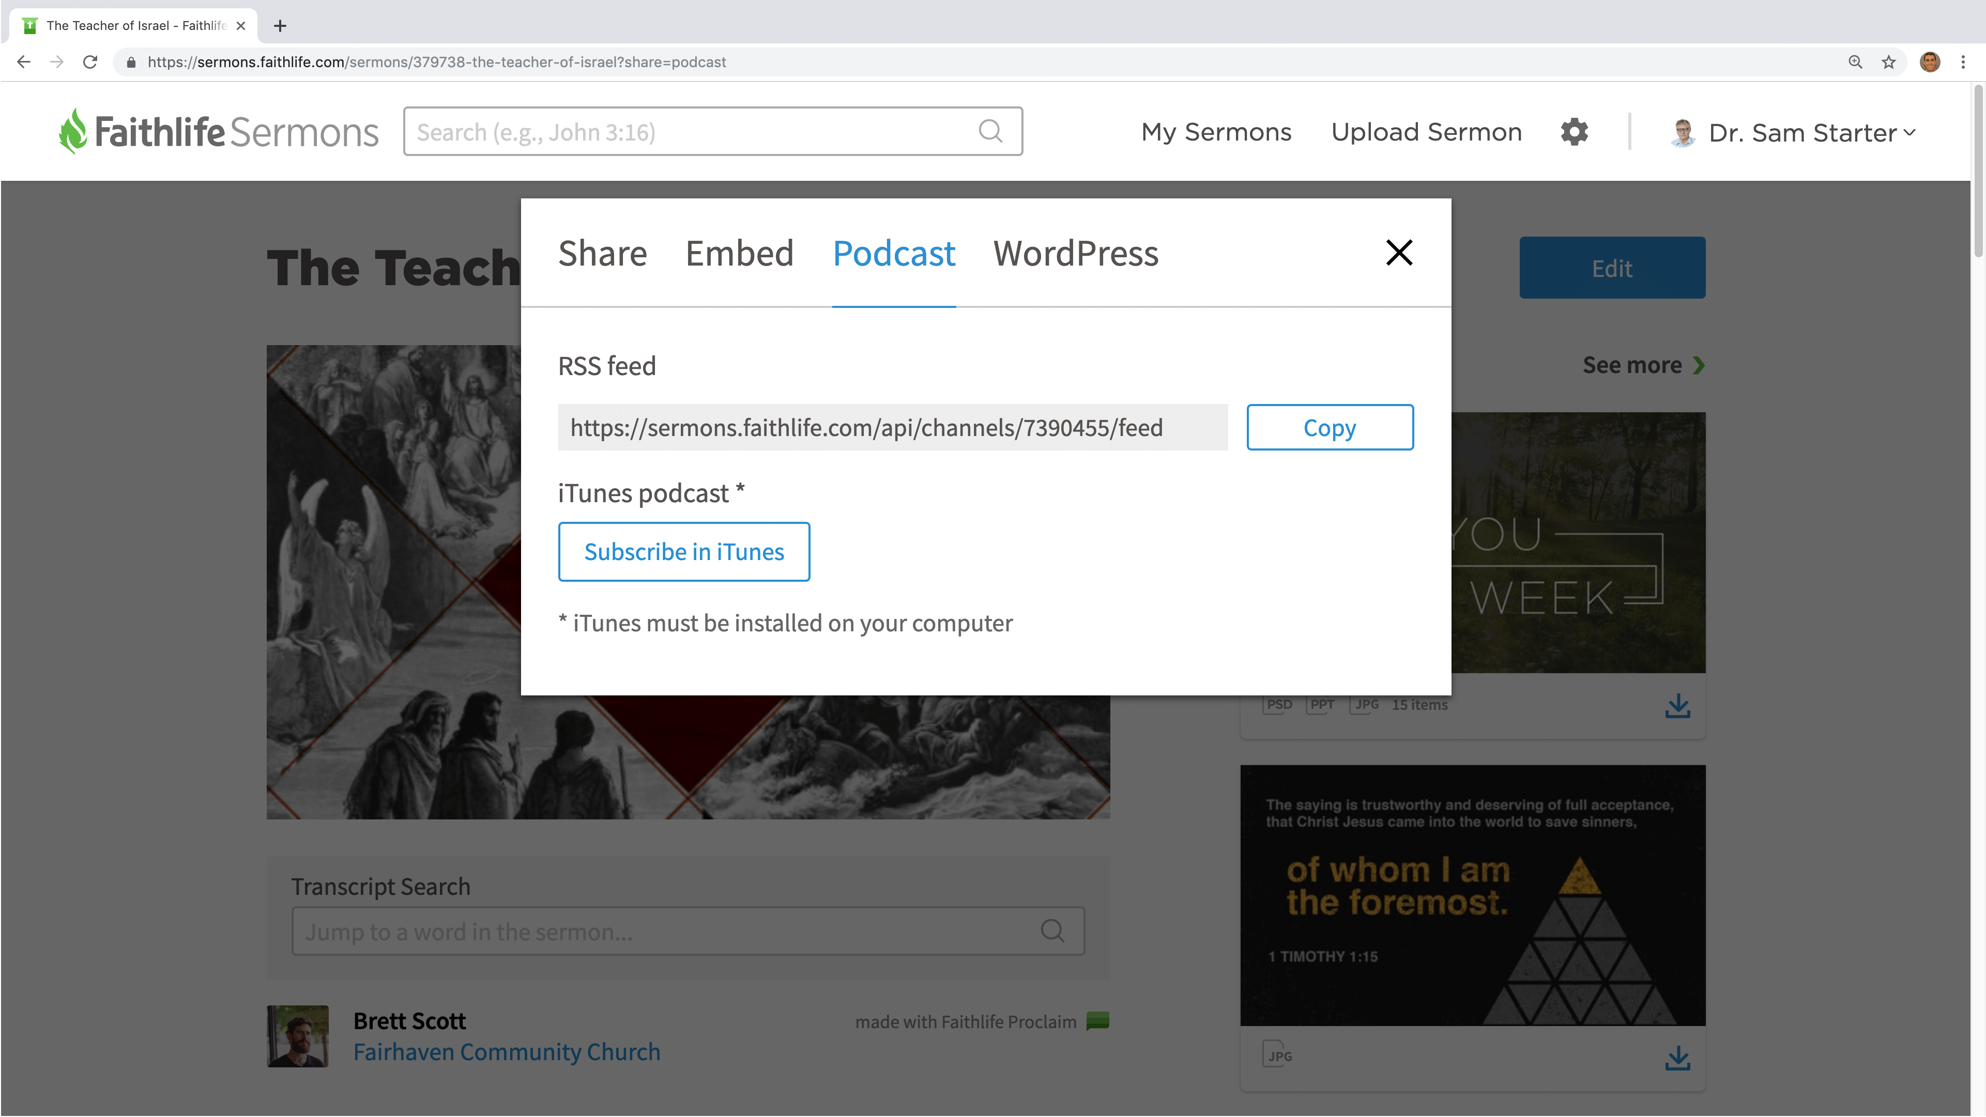Screen dimensions: 1986x1117
Task: Open the browser zoom indicator icon
Action: pos(1856,61)
